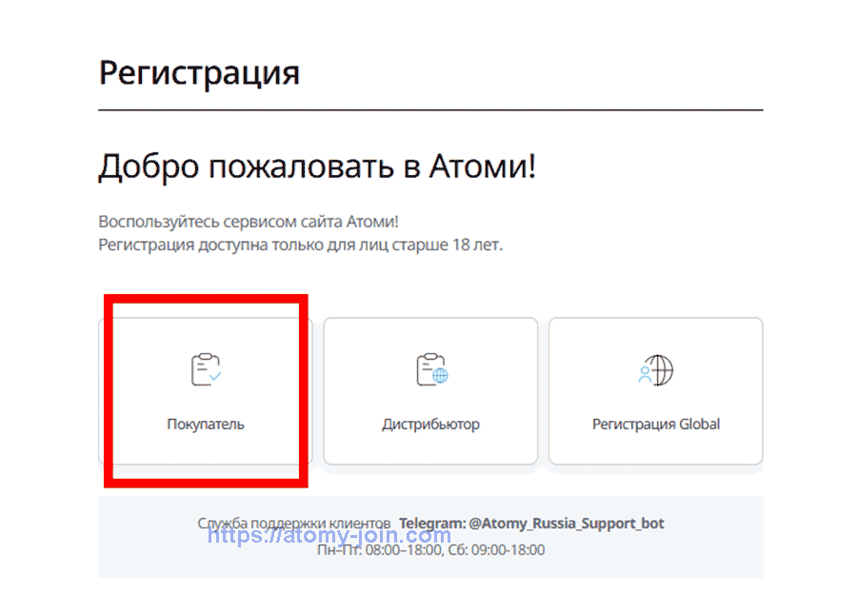The image size is (857, 615).
Task: Open the atomy-join.com website link
Action: point(329,537)
